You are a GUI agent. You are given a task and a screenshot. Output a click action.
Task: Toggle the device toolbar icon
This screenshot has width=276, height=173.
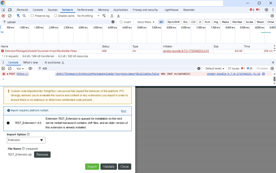click(x=10, y=10)
